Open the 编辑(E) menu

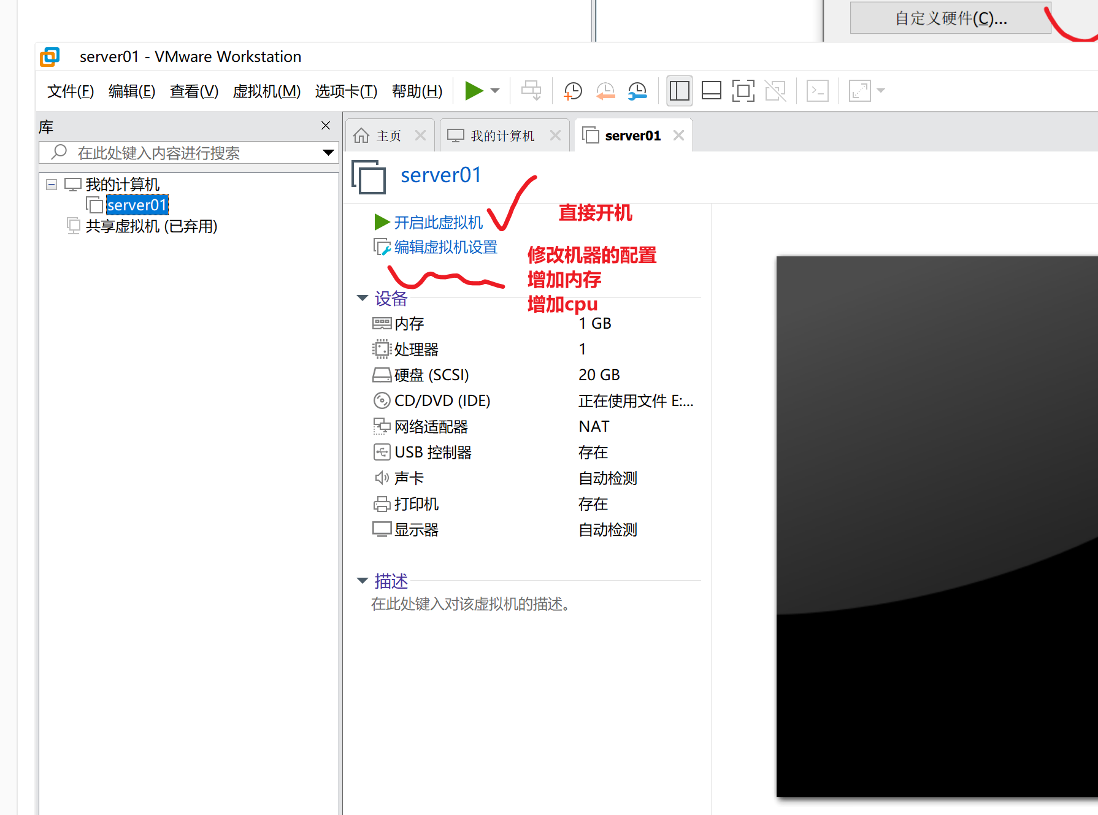click(132, 91)
